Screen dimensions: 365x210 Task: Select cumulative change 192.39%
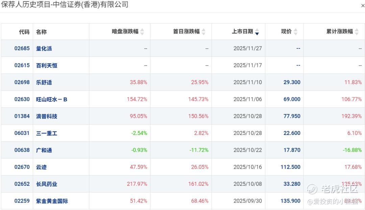[351, 116]
